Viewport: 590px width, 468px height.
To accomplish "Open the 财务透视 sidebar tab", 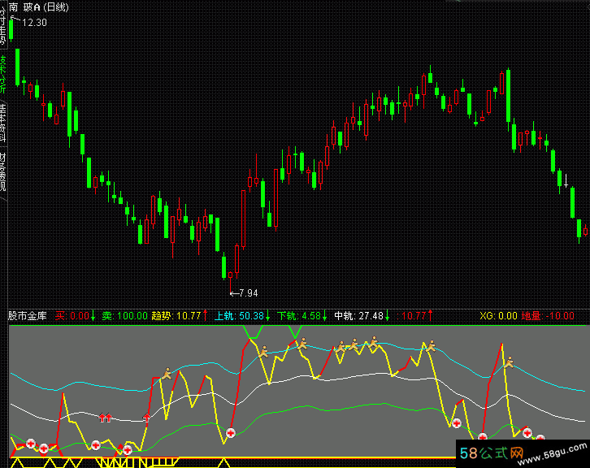I will click(x=3, y=171).
